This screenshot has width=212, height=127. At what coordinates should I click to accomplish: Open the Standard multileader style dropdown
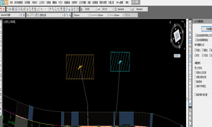pos(147,9)
